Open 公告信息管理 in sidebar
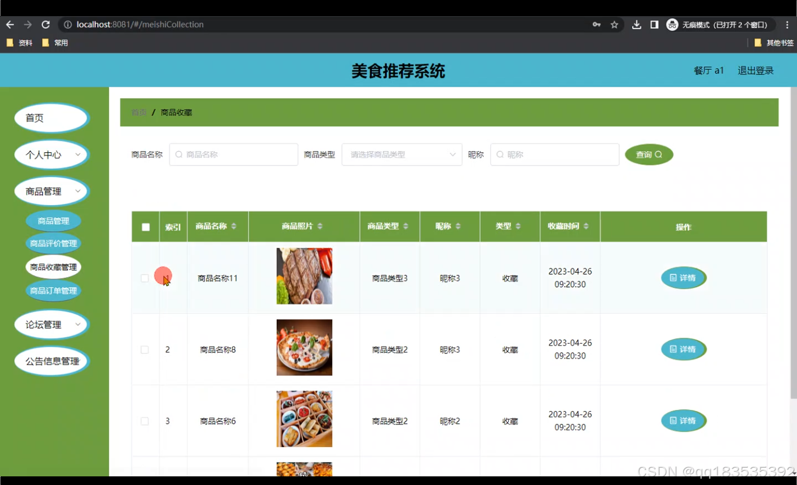Image resolution: width=797 pixels, height=485 pixels. coord(51,361)
